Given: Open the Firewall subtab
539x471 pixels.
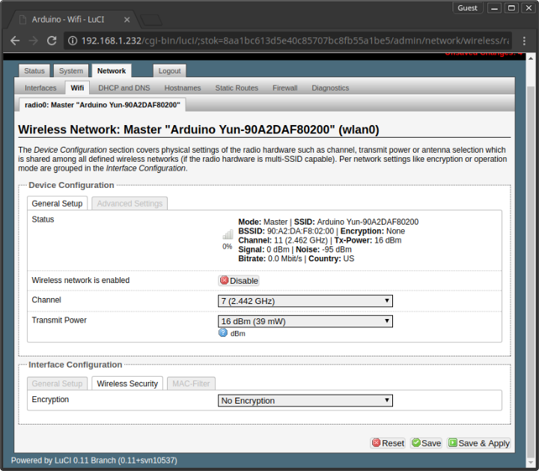Looking at the screenshot, I should coord(285,88).
